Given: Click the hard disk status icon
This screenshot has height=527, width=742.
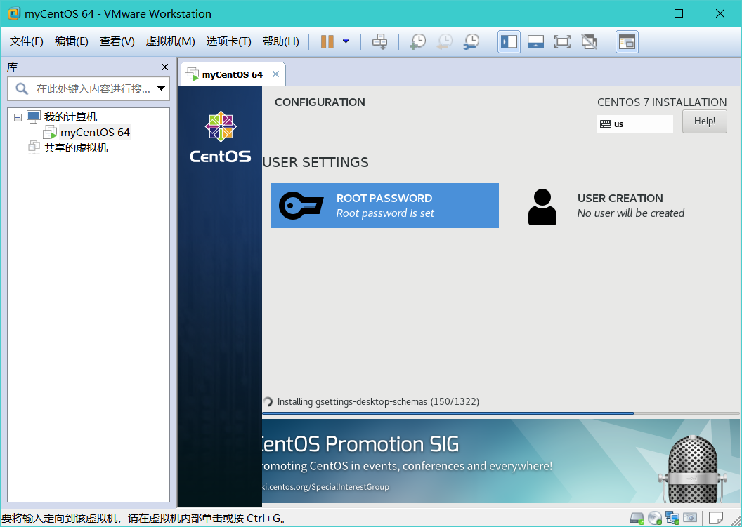Looking at the screenshot, I should point(637,518).
